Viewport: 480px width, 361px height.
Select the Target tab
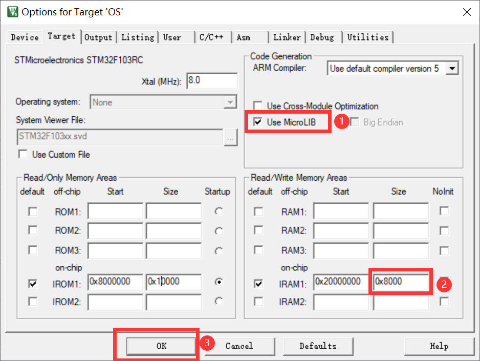pyautogui.click(x=61, y=36)
